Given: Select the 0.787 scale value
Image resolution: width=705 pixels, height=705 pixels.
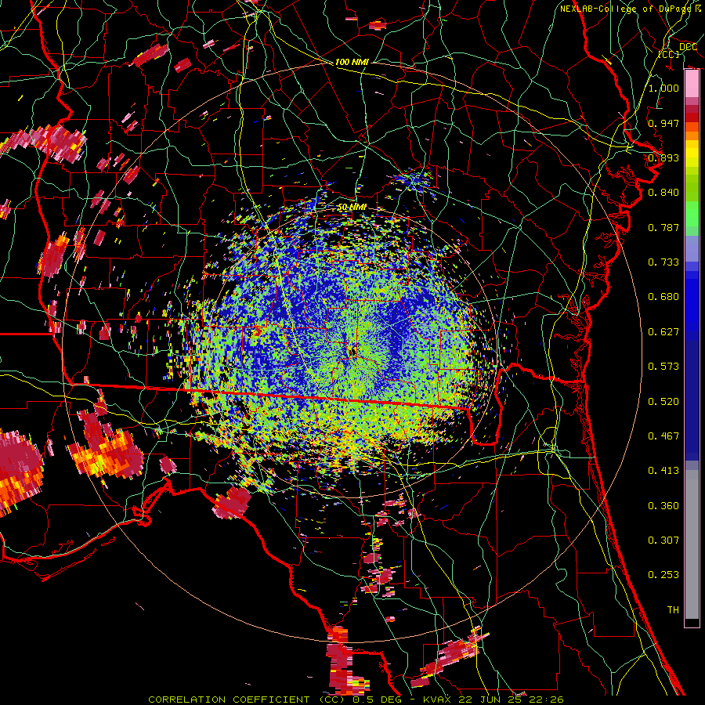Looking at the screenshot, I should coord(663,227).
